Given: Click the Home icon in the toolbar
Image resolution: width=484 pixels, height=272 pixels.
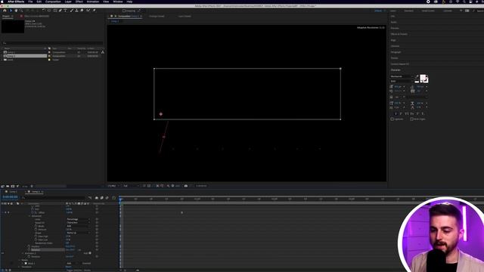Looking at the screenshot, I should click(5, 11).
